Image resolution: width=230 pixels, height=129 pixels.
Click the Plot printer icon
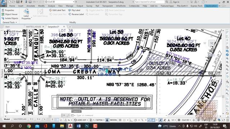pos(30,2)
